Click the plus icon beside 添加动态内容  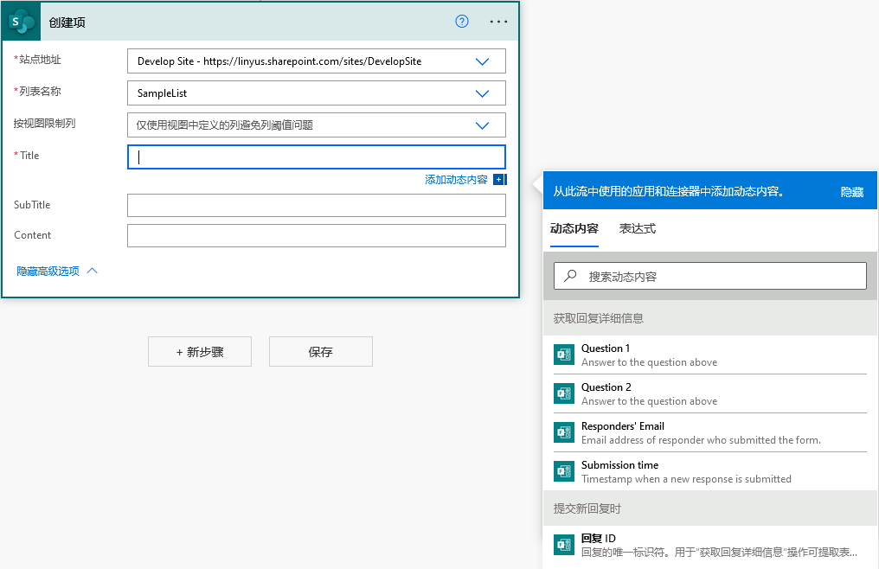(x=499, y=179)
